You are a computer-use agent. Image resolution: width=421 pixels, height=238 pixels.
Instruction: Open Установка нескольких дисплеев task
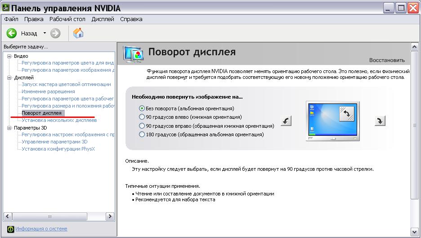click(59, 120)
